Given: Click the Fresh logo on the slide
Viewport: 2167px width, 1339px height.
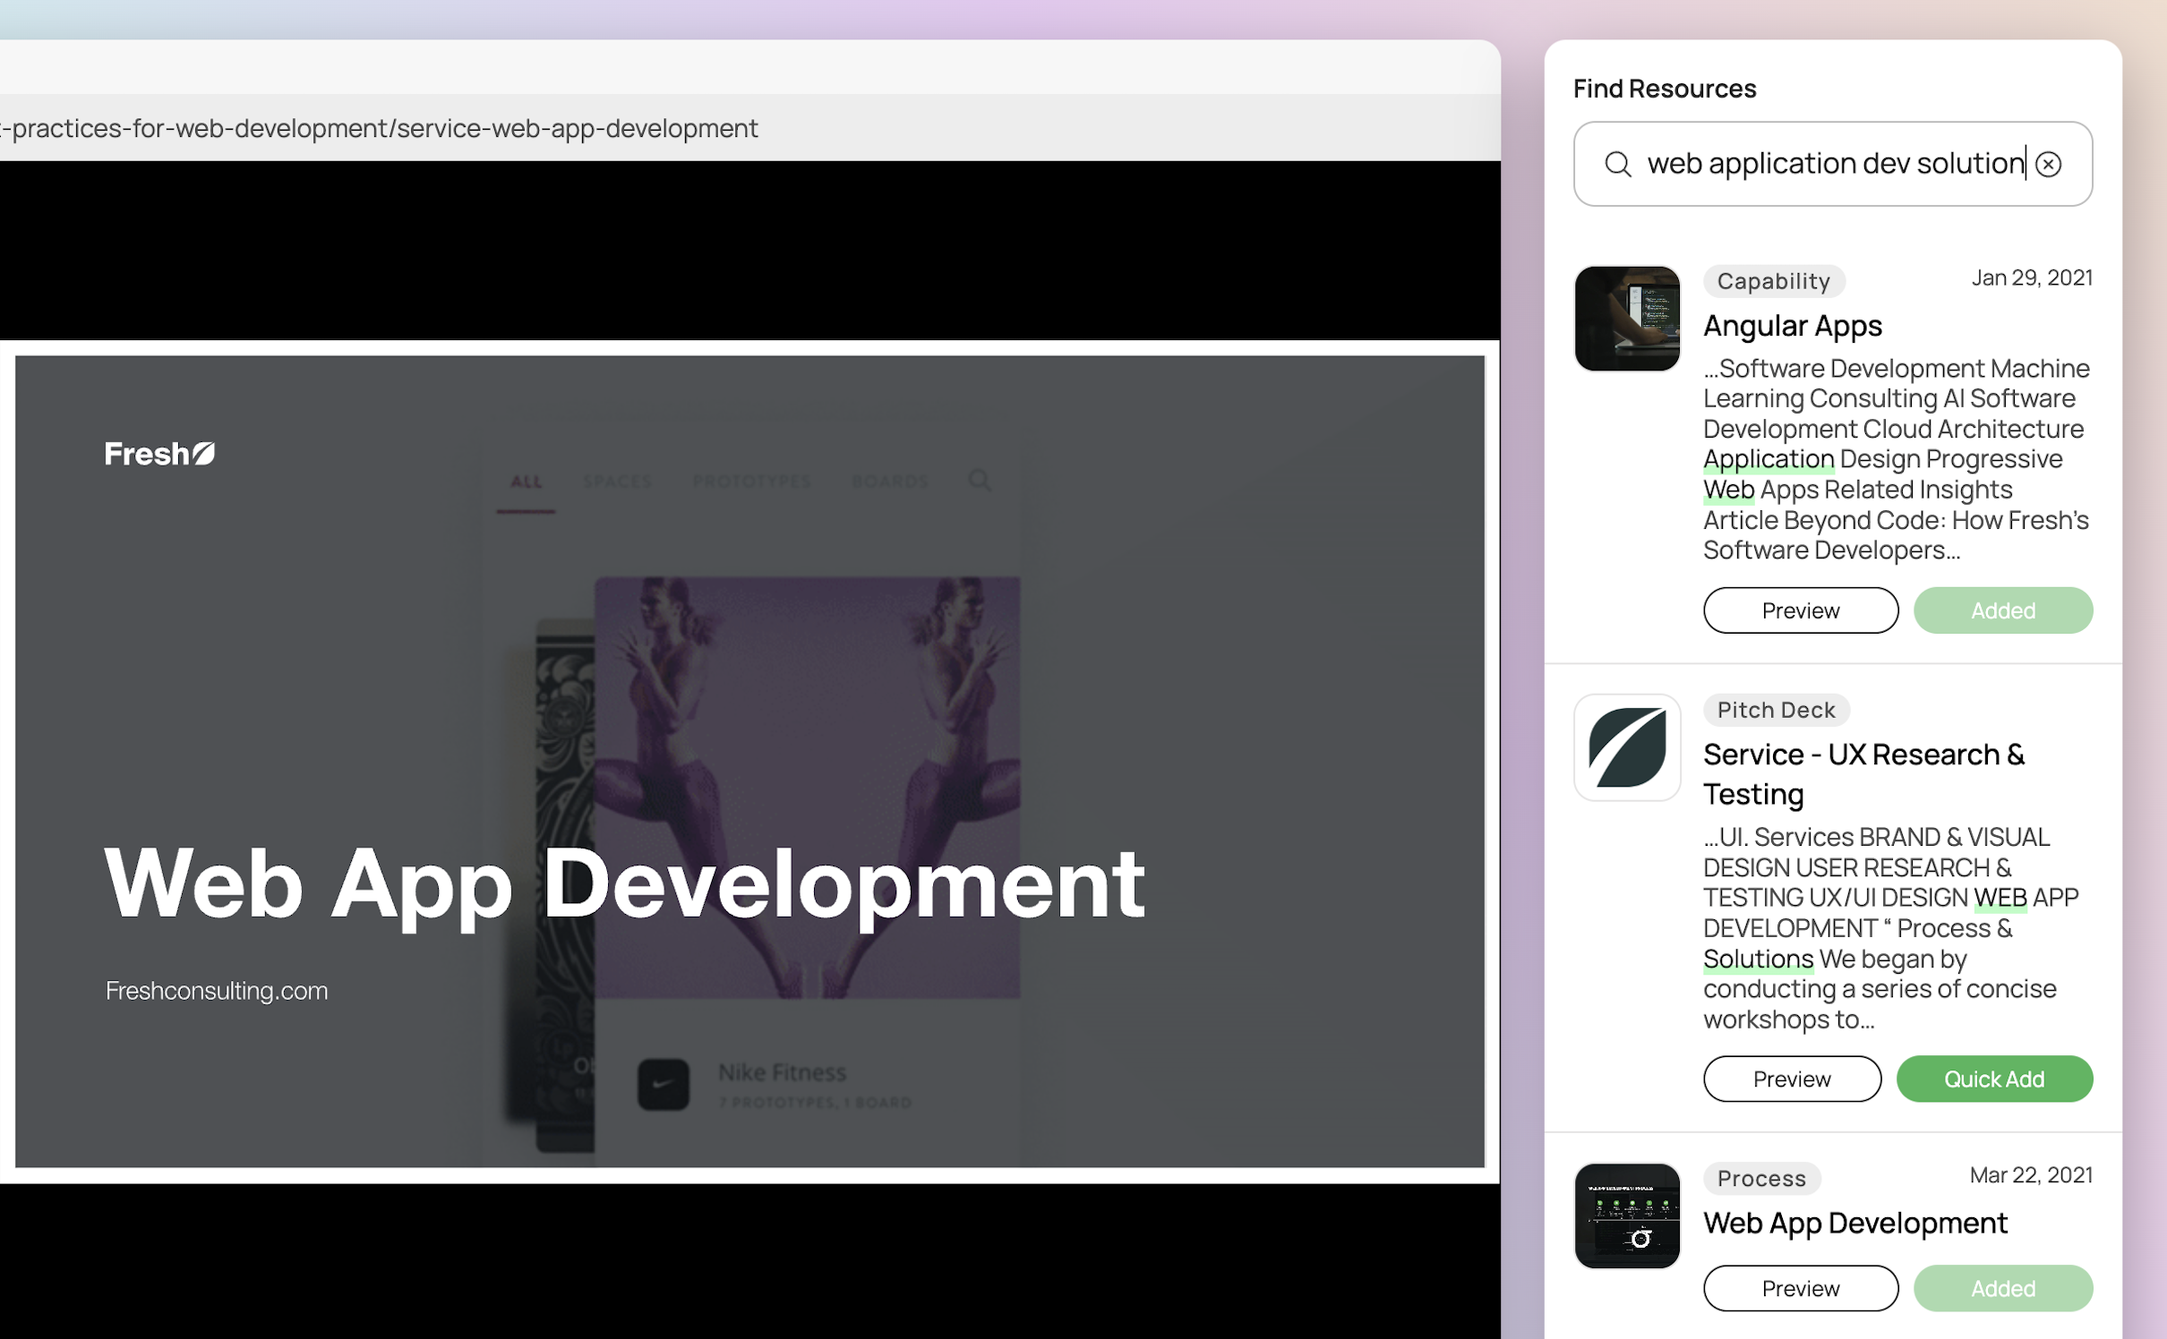Looking at the screenshot, I should pyautogui.click(x=159, y=454).
